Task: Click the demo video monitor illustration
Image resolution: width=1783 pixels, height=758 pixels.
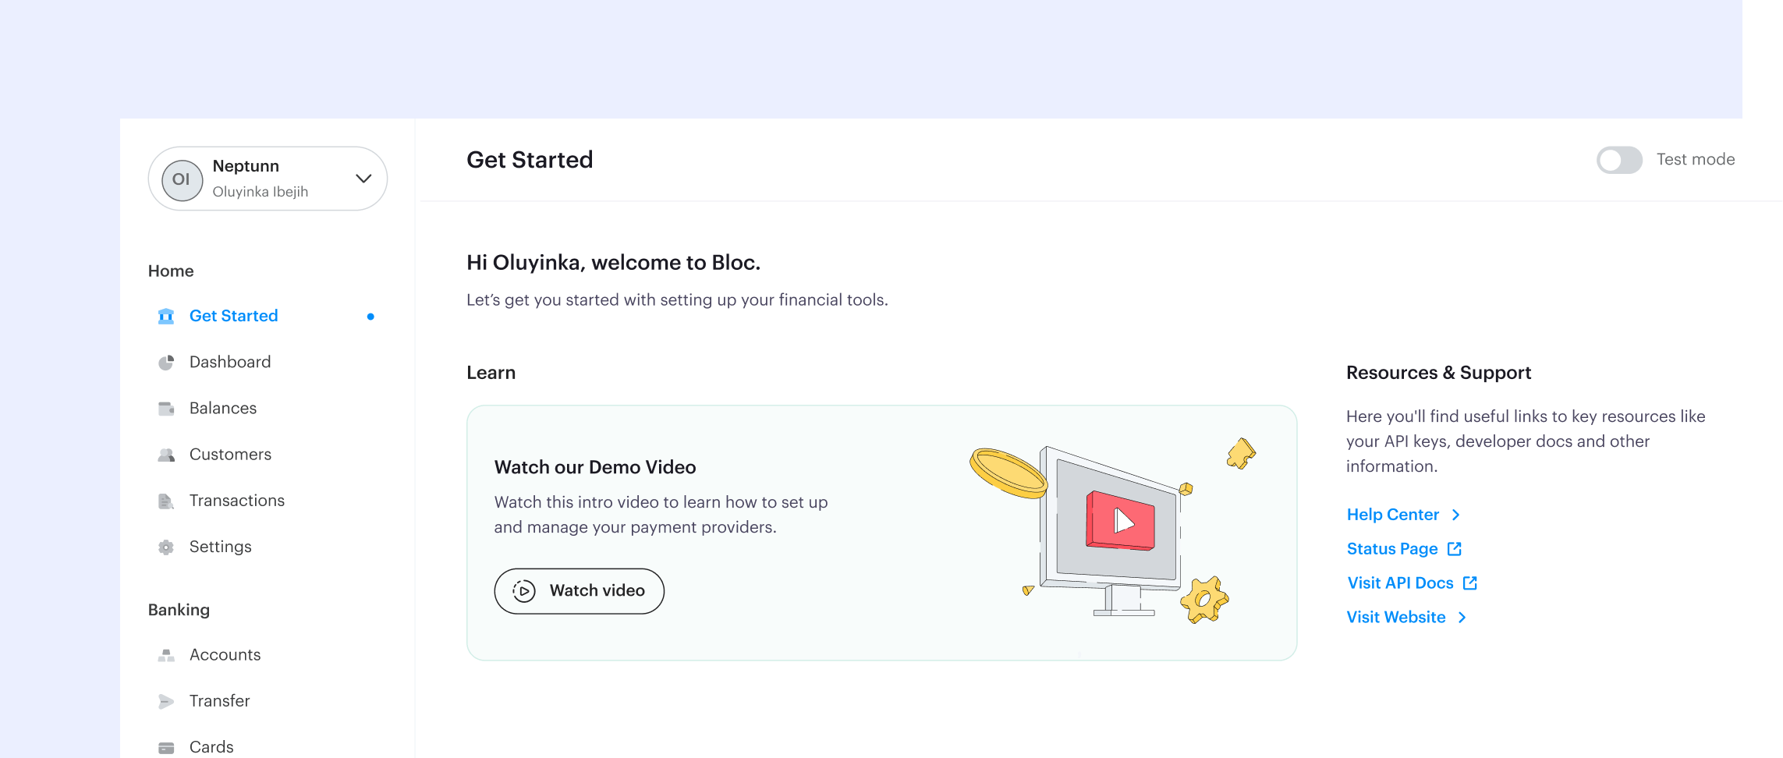Action: (x=1111, y=530)
